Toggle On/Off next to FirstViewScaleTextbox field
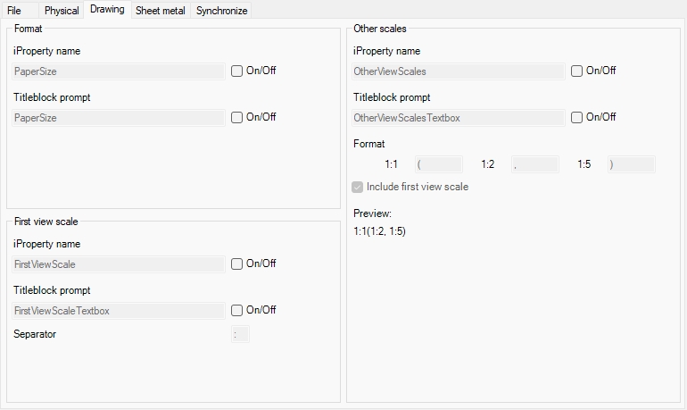Viewport: 687px width, 410px height. pos(237,311)
